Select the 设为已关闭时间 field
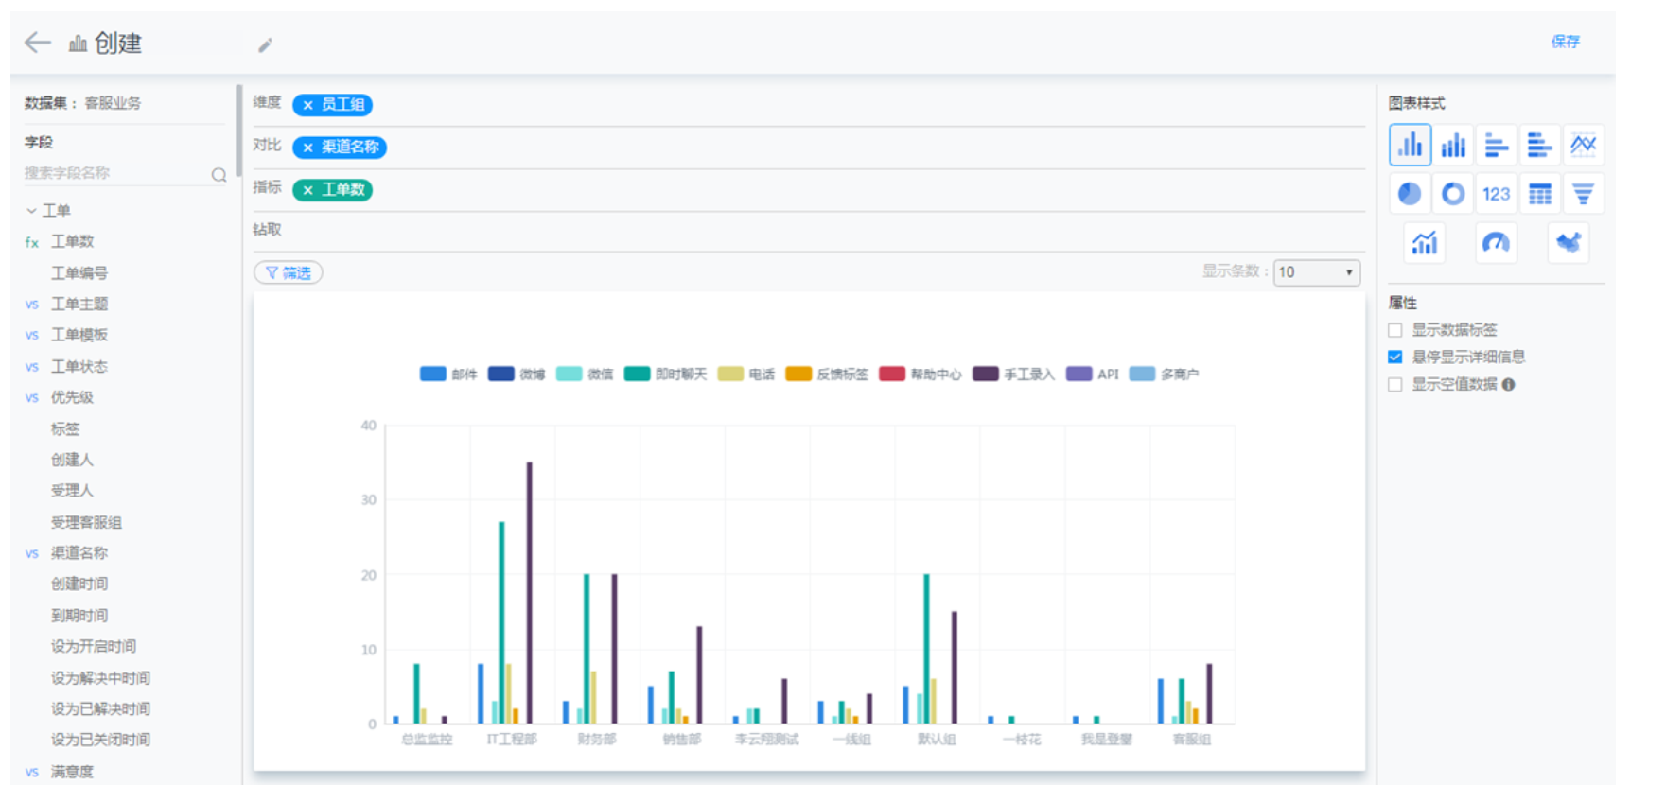The height and width of the screenshot is (785, 1666). (x=100, y=740)
